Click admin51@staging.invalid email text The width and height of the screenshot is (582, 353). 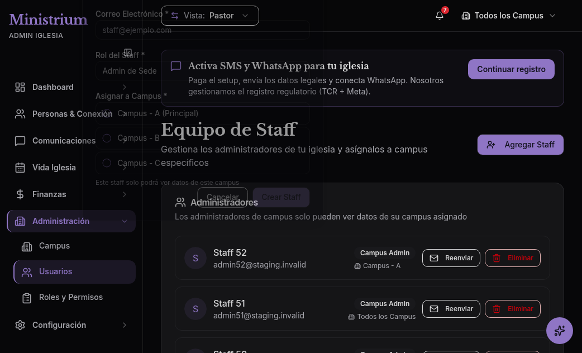click(259, 316)
